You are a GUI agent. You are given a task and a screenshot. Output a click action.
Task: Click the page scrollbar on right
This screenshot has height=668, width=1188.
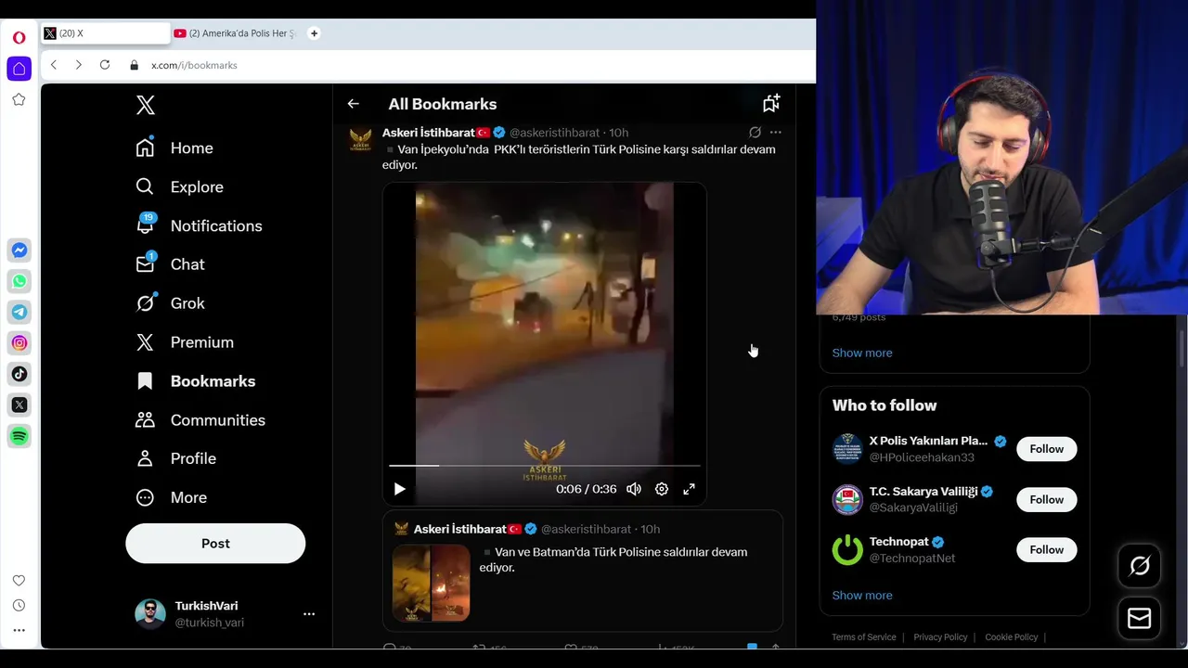pyautogui.click(x=1182, y=348)
